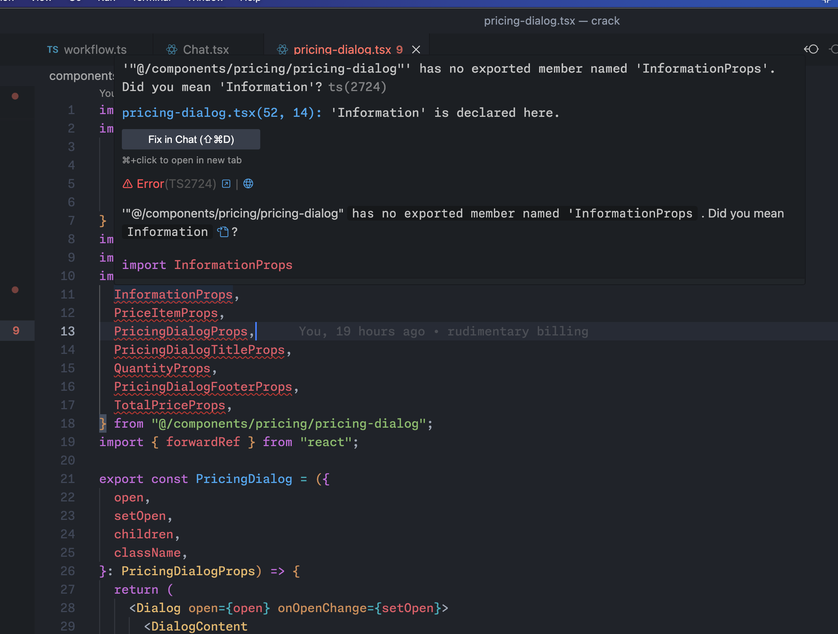Click the Information code chip in the hover
Viewport: 838px width, 634px height.
click(168, 232)
